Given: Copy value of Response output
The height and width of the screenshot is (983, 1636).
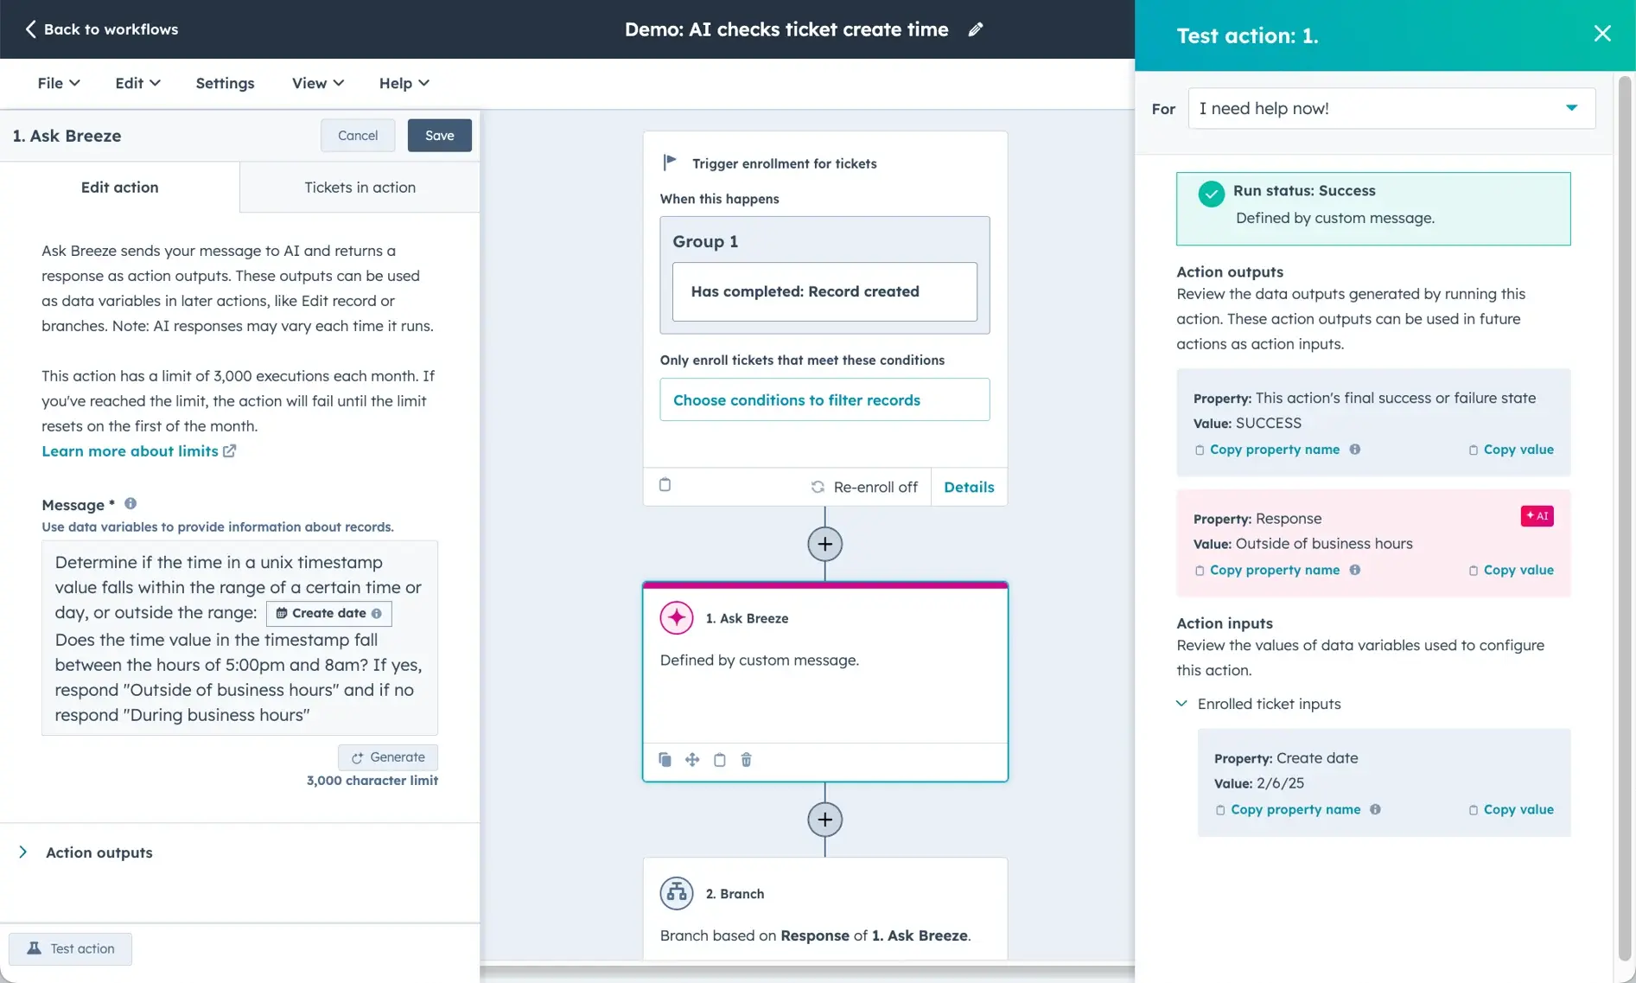Looking at the screenshot, I should 1511,570.
